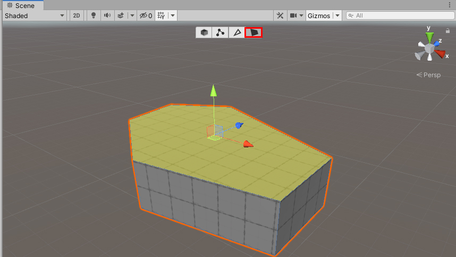The height and width of the screenshot is (257, 456).
Task: Click the green Y axis cone on gizmo
Action: 429,37
